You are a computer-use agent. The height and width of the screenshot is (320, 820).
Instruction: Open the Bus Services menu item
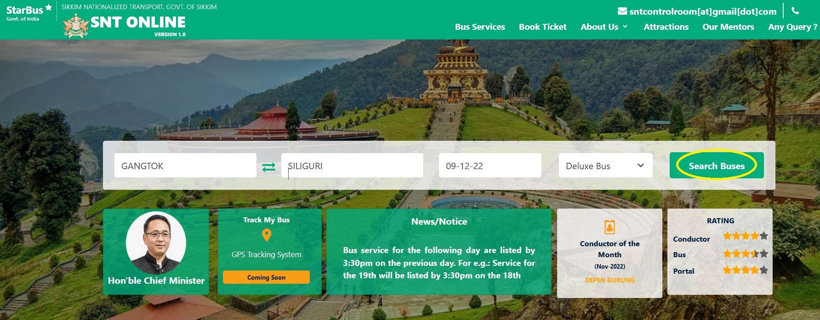[x=480, y=27]
